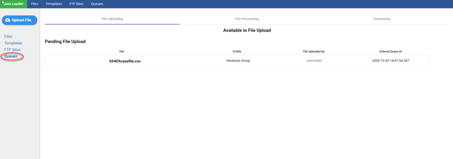The width and height of the screenshot is (453, 159).
Task: Click the cloud upload icon
Action: point(8,20)
